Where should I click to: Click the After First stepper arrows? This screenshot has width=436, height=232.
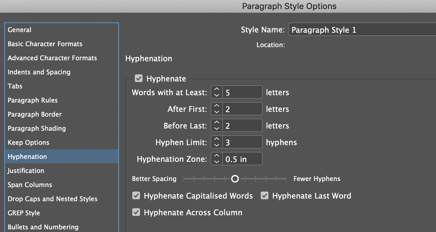pos(216,109)
